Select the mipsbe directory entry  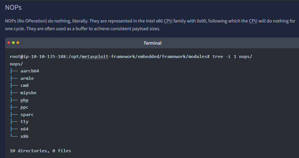[28, 93]
